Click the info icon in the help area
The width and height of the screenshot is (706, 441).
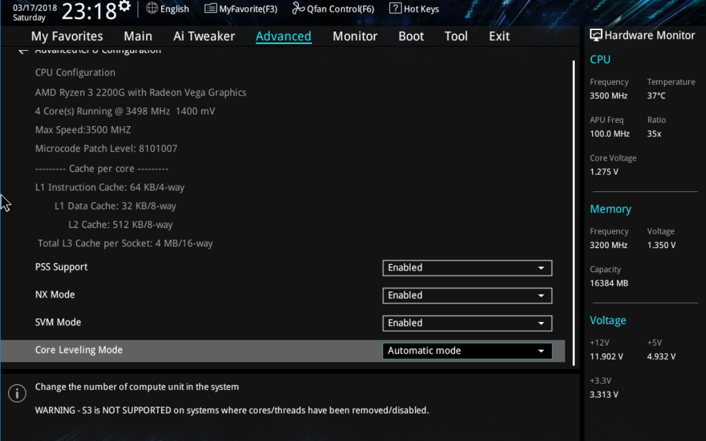(17, 393)
